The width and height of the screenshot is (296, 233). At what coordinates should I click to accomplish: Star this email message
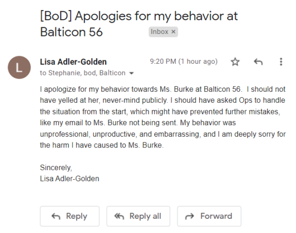click(x=235, y=62)
